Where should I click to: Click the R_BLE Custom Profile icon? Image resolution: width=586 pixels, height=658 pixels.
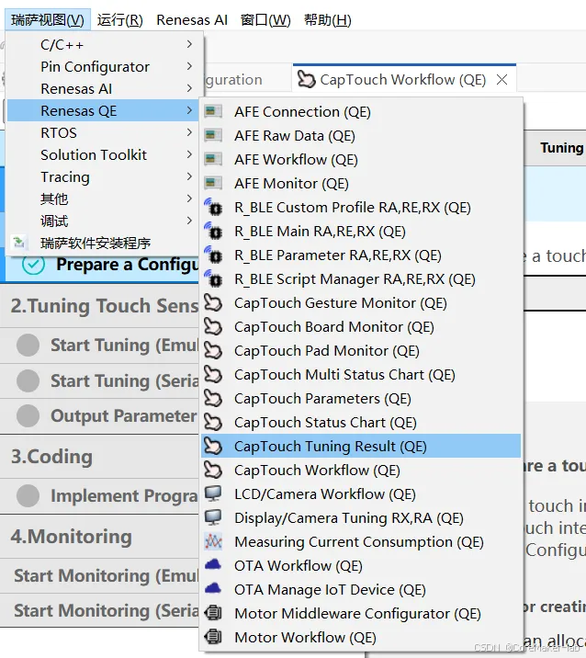point(213,207)
